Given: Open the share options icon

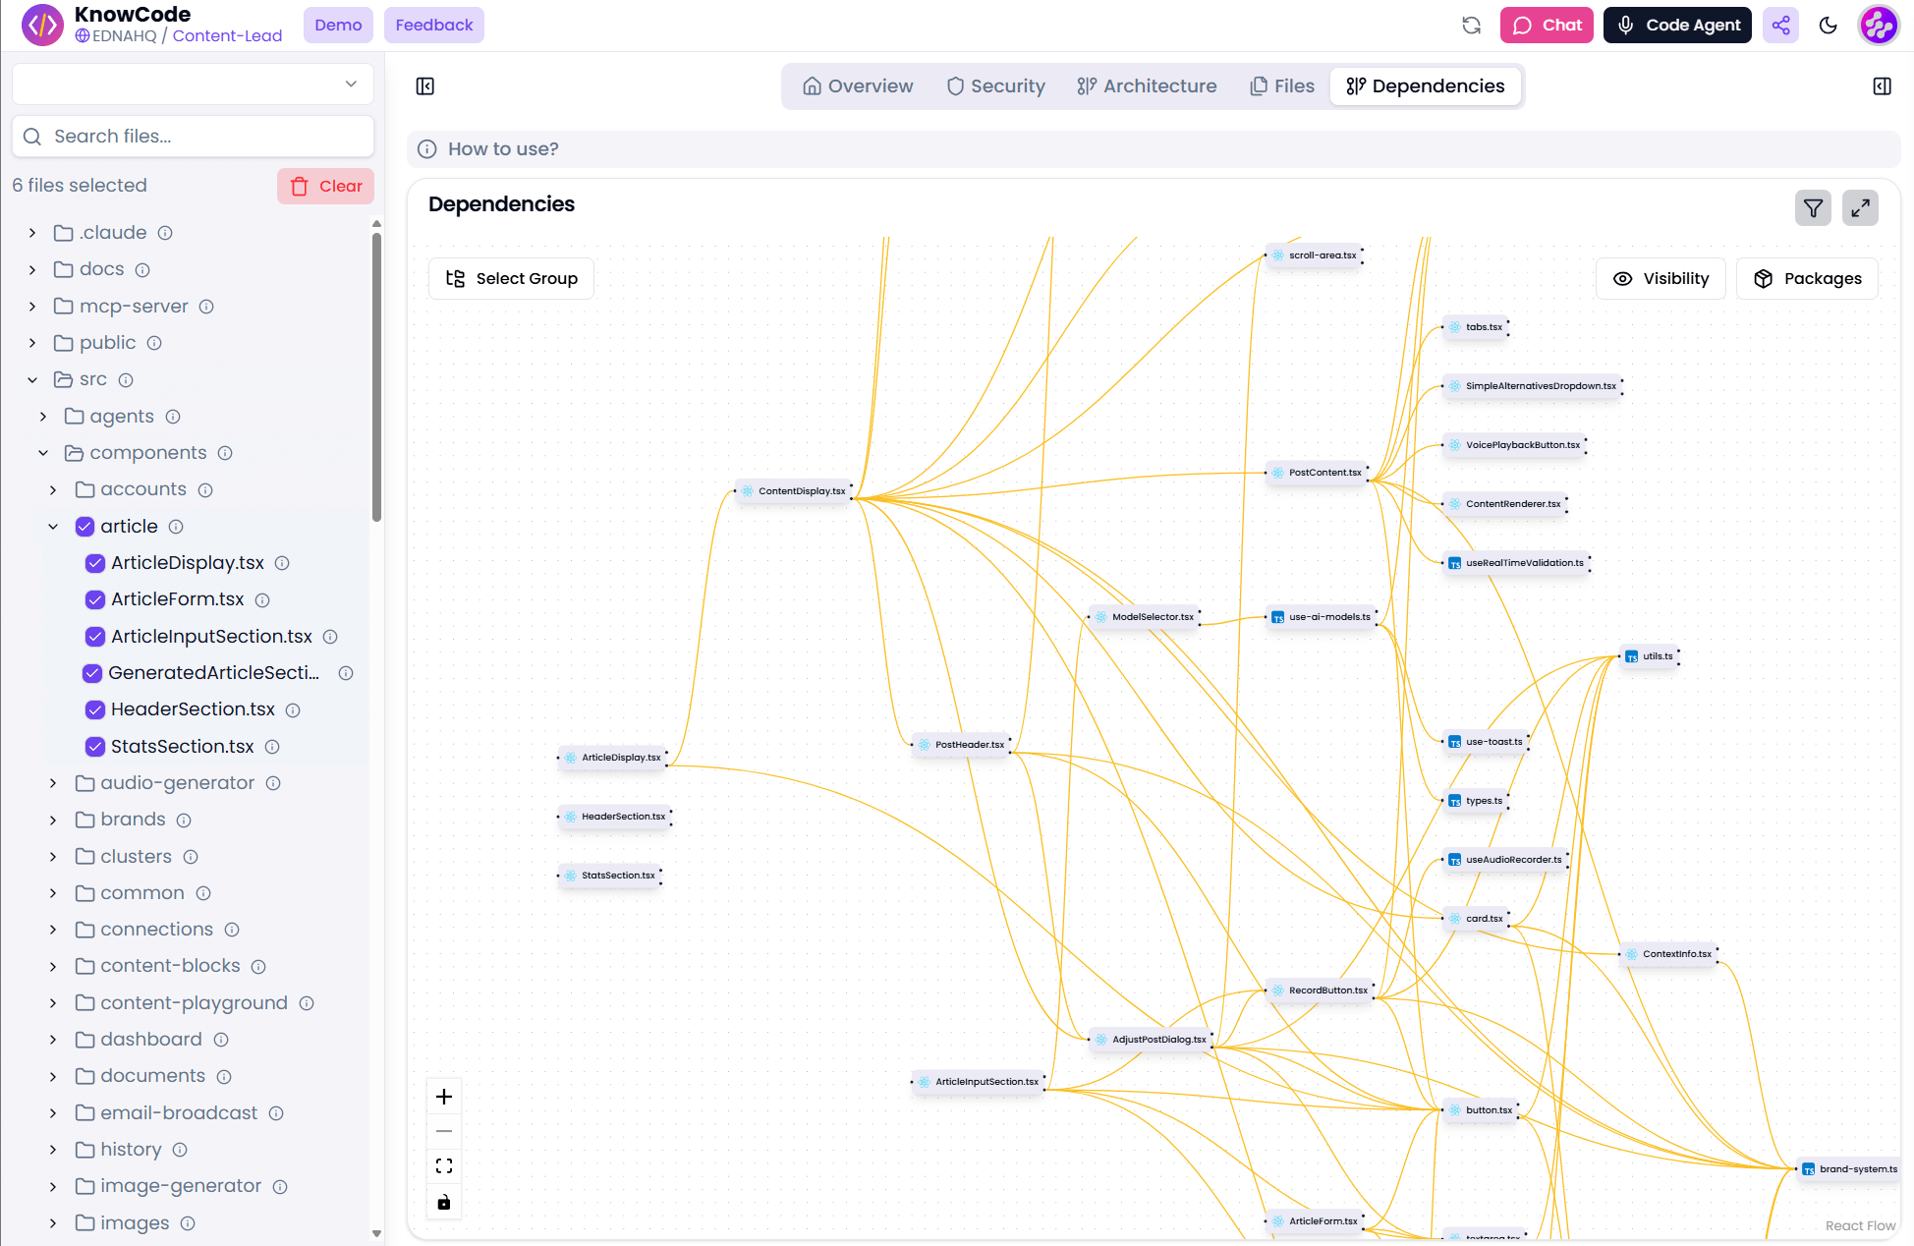Looking at the screenshot, I should click(1780, 25).
